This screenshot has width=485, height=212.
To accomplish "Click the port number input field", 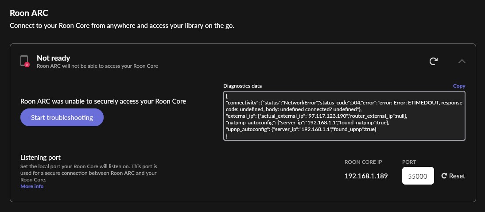I will (x=418, y=176).
